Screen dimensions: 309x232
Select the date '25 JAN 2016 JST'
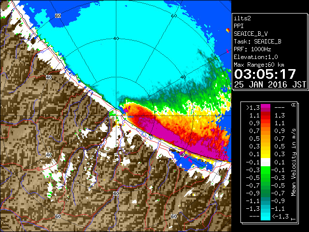point(270,85)
